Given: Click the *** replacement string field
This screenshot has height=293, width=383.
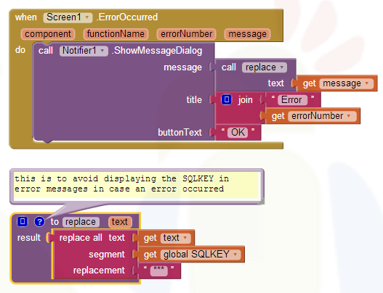Looking at the screenshot, I should [x=159, y=271].
